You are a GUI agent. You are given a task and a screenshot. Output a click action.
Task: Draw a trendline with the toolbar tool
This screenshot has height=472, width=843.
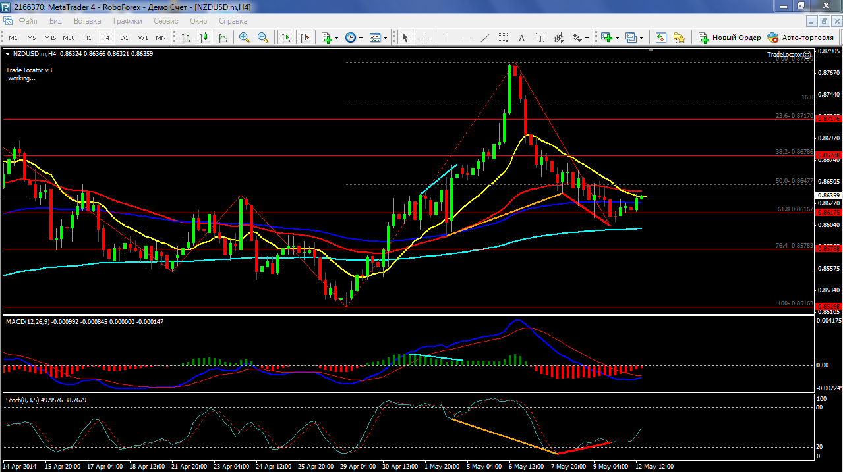(485, 38)
